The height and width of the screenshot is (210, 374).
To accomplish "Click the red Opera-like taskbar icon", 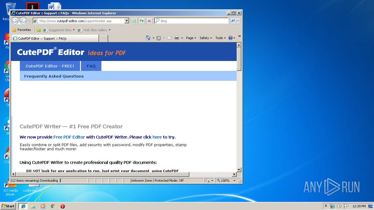I will click(x=63, y=206).
